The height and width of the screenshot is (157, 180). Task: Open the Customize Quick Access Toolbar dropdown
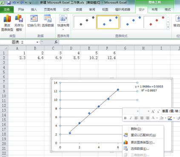(30, 3)
